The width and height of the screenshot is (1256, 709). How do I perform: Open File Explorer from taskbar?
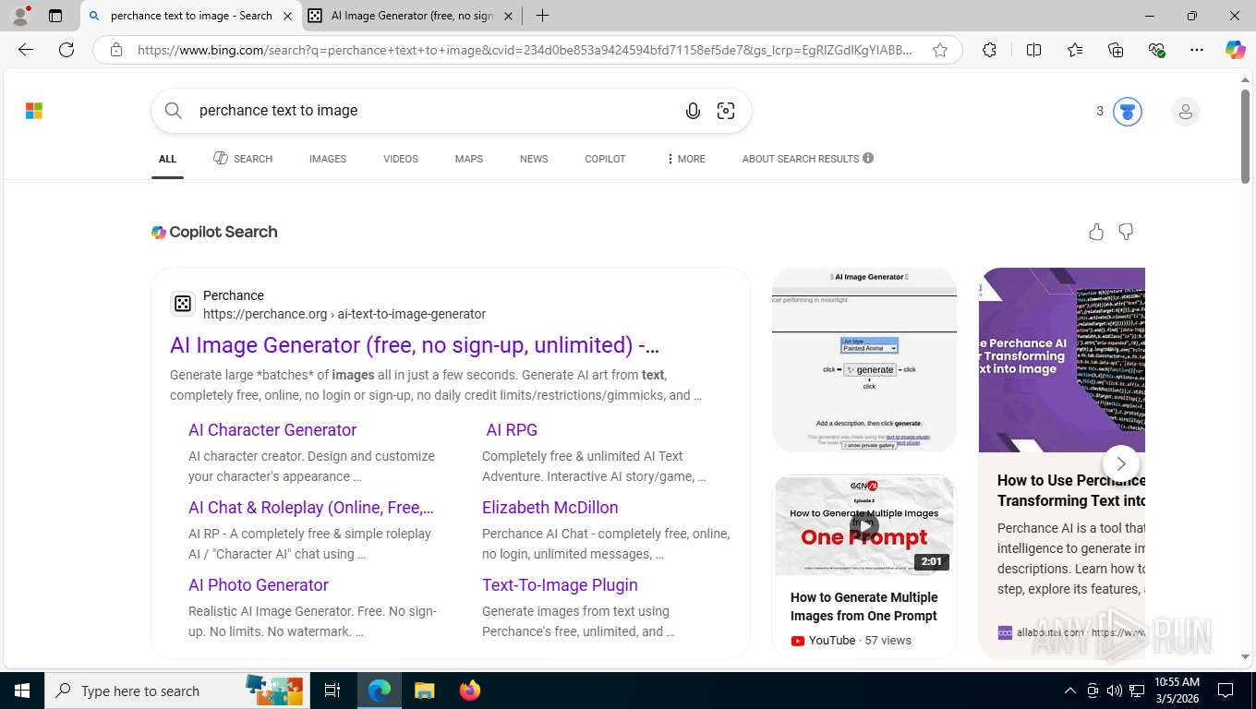424,691
